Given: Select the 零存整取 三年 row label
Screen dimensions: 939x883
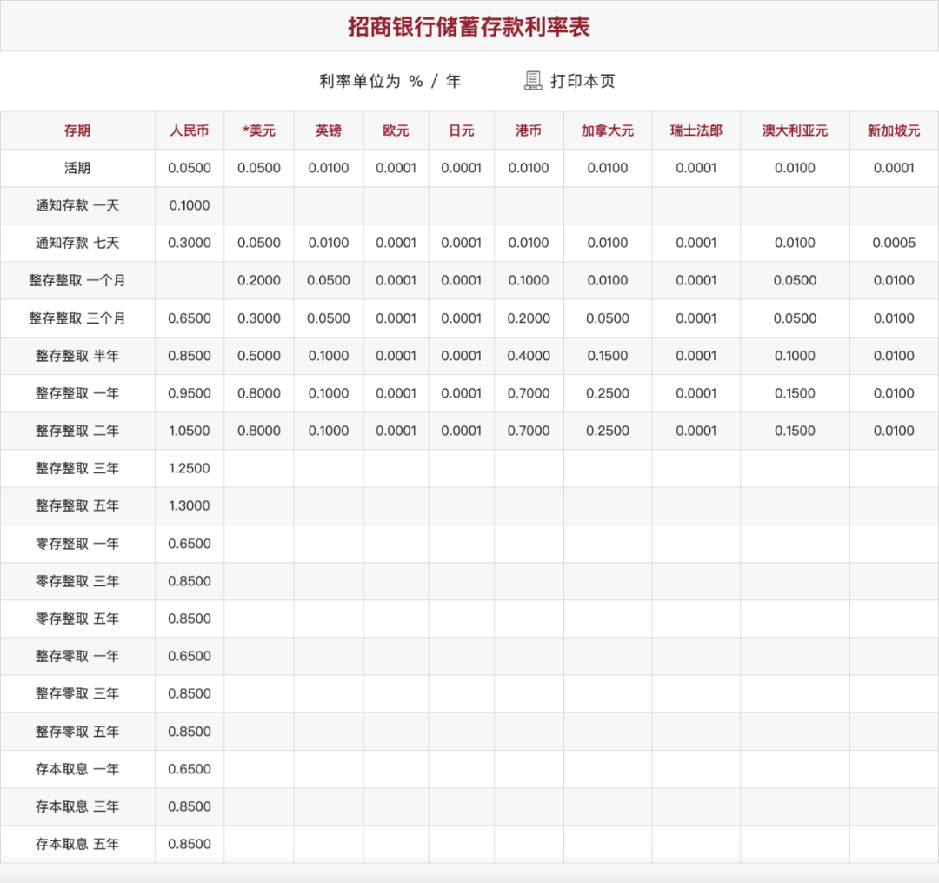Looking at the screenshot, I should pos(77,581).
